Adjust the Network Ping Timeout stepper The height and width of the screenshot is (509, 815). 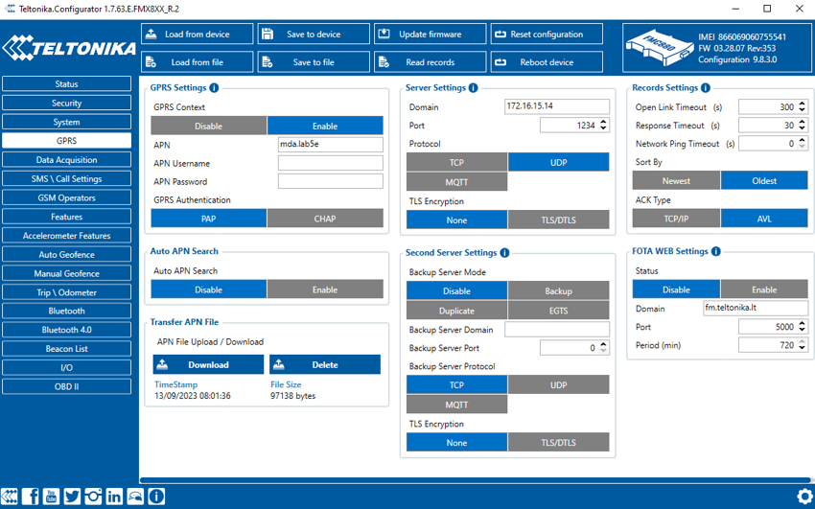[x=802, y=144]
